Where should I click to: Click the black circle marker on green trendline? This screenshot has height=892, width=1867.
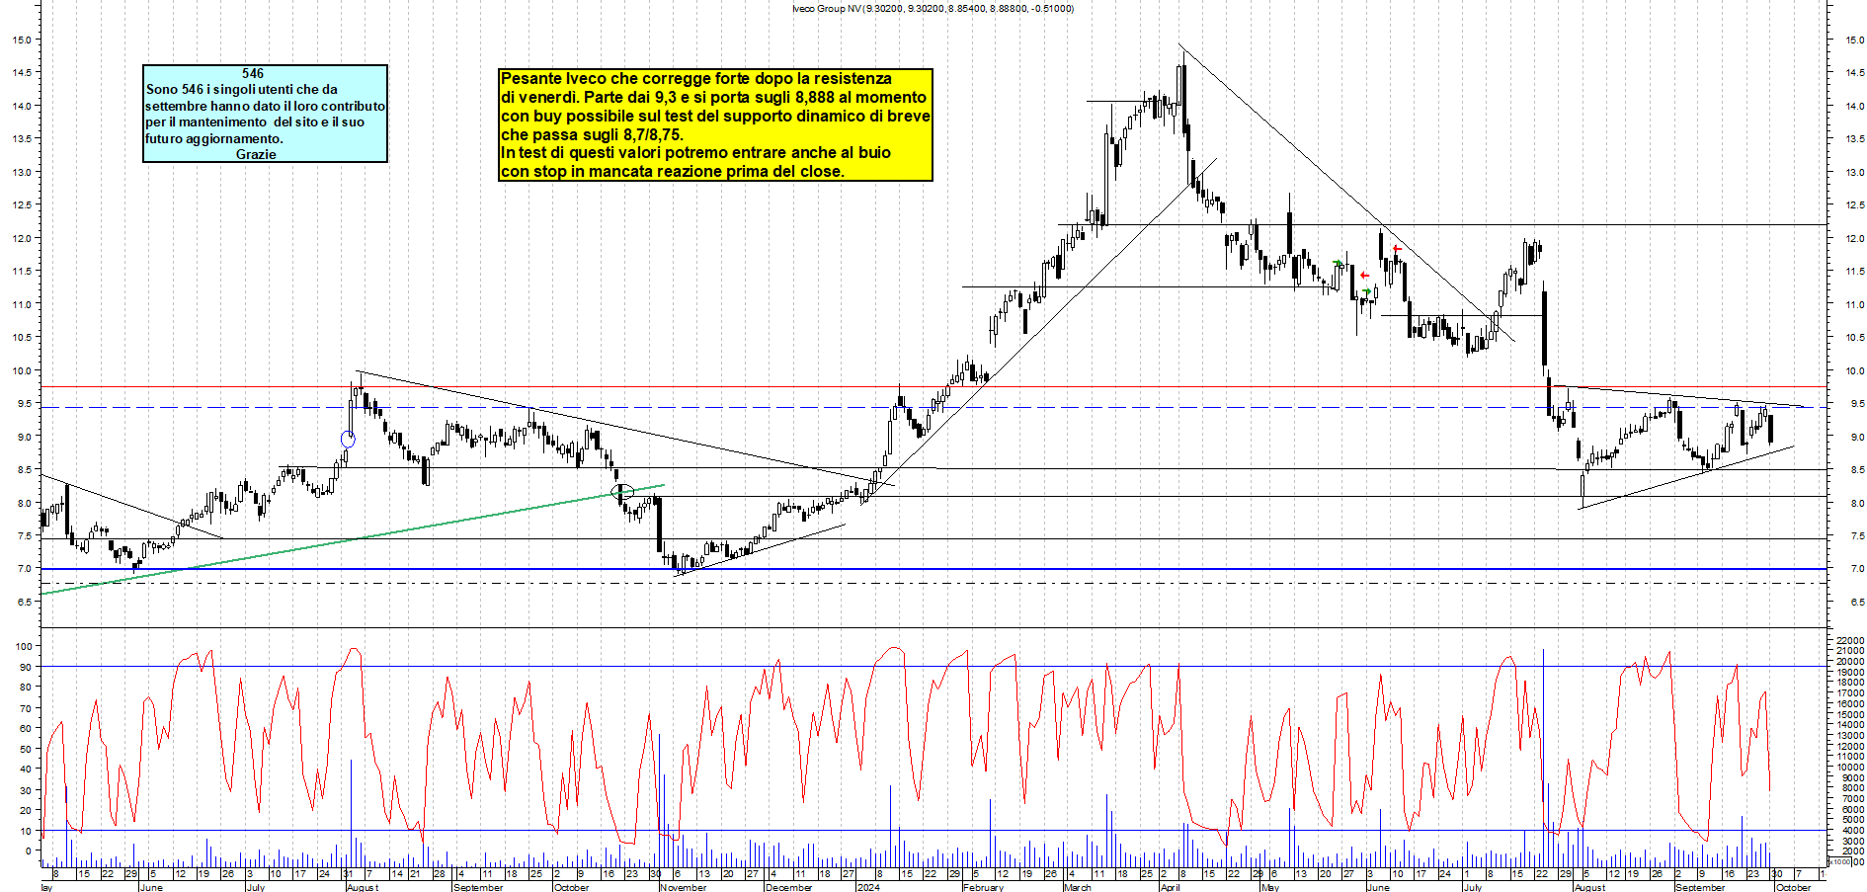pyautogui.click(x=622, y=491)
